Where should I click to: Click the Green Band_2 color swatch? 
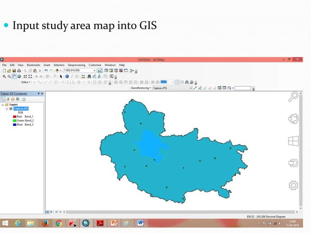coord(15,120)
